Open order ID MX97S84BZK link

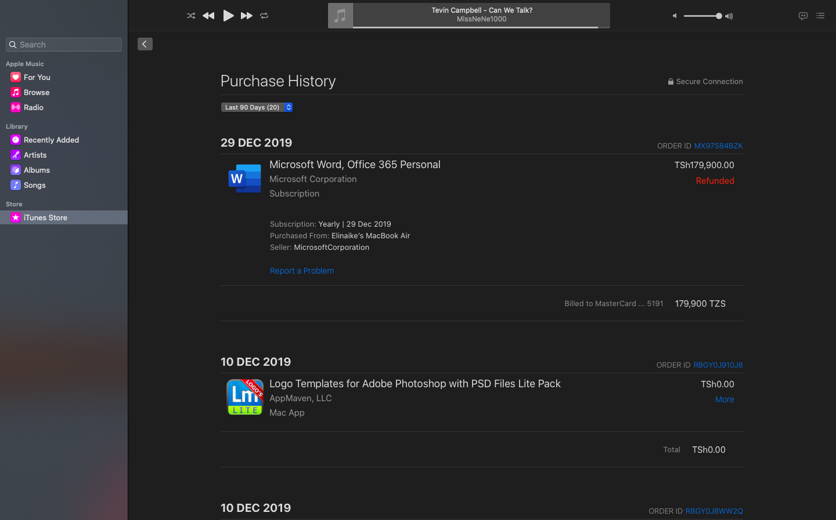pos(719,146)
